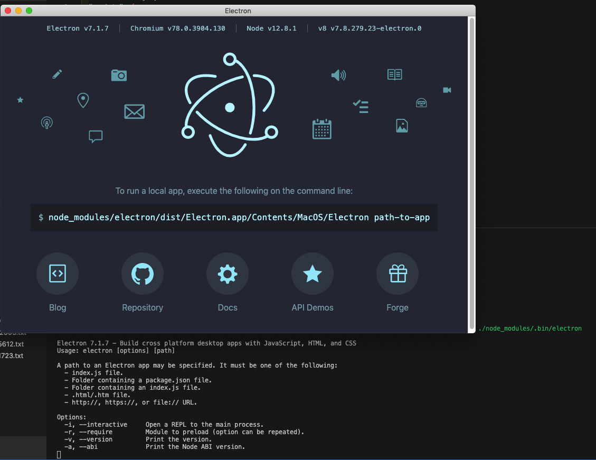Click the Docs link label

tap(228, 307)
